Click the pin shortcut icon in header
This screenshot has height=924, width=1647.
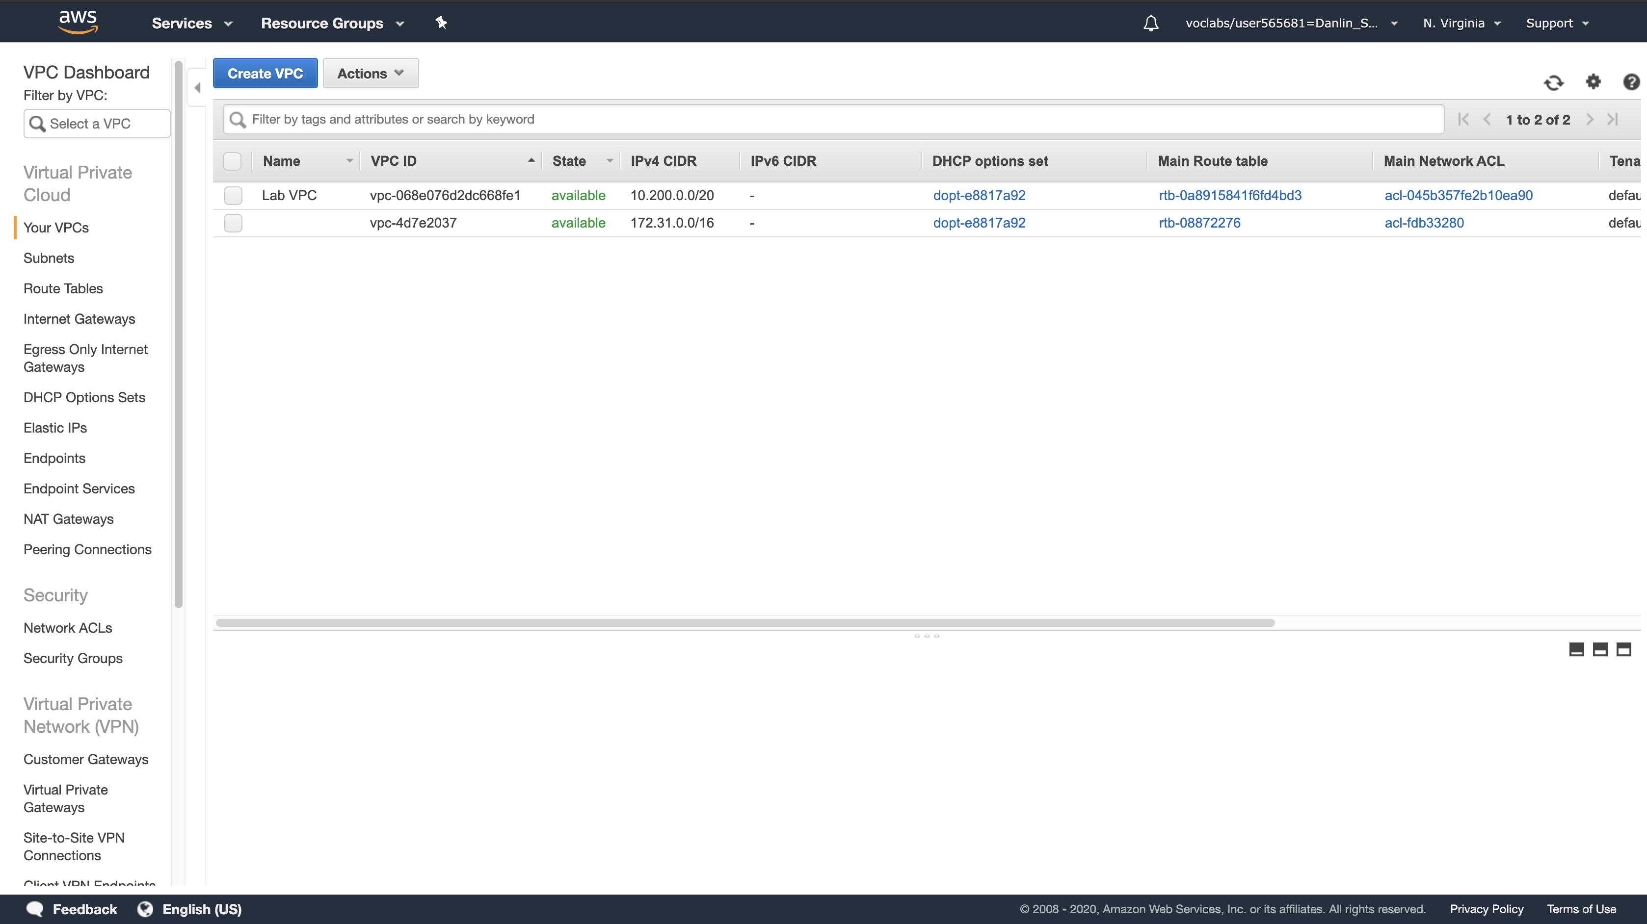pyautogui.click(x=441, y=23)
